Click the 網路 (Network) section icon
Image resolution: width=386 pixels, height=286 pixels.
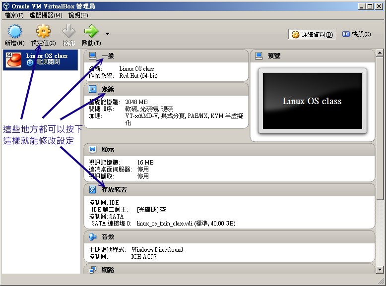[x=93, y=270]
